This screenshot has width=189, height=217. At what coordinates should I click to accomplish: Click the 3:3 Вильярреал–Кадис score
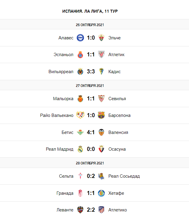pos(91,72)
